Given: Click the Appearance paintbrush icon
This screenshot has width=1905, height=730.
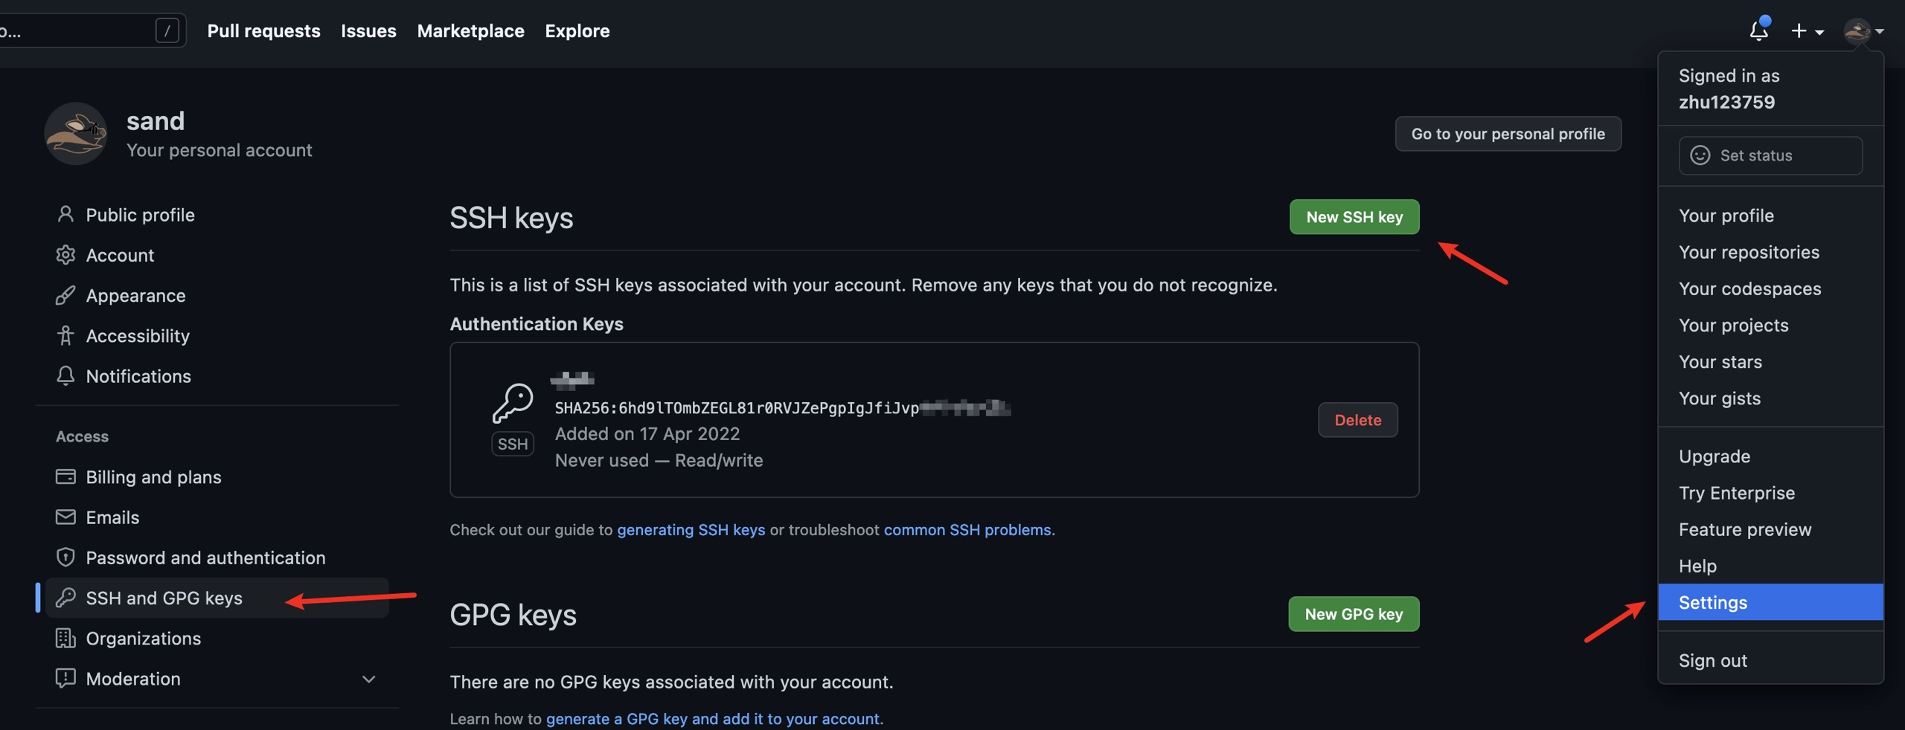Looking at the screenshot, I should click(x=65, y=295).
